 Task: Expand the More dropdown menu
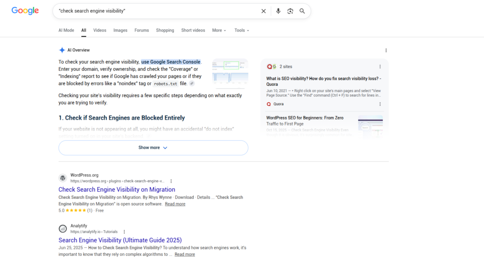[219, 30]
